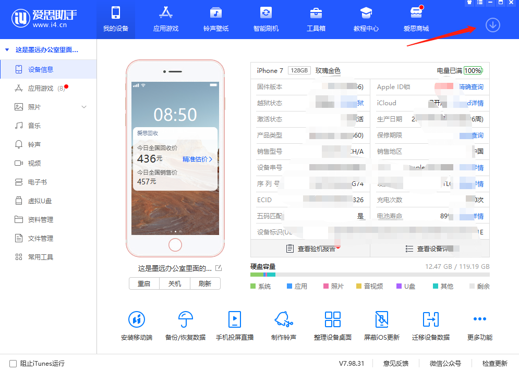Click 微信公众号 in status bar
This screenshot has width=519, height=372.
445,363
